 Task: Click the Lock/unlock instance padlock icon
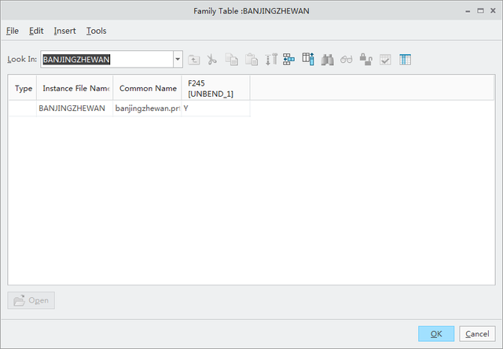(x=365, y=59)
